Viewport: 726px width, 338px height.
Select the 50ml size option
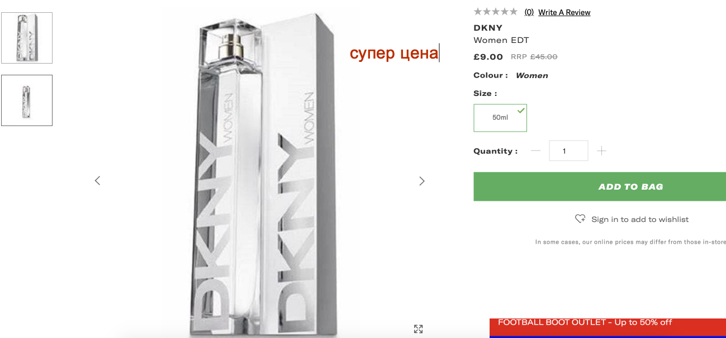(500, 118)
